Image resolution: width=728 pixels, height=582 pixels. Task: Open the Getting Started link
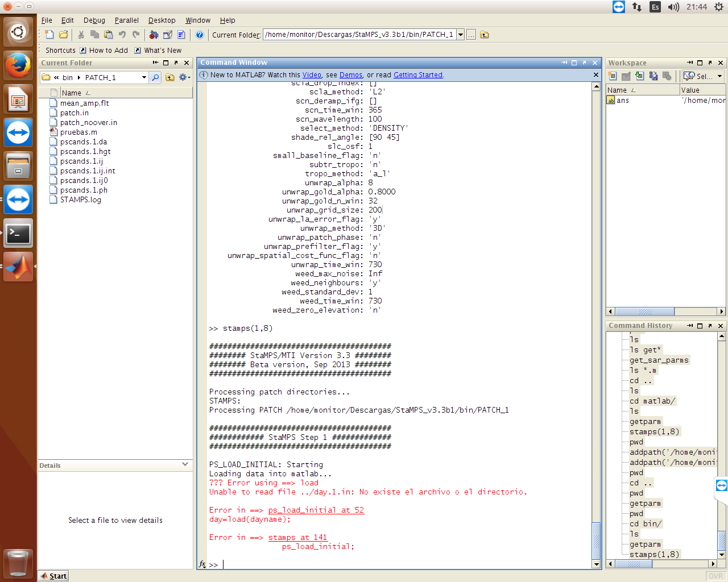coord(418,75)
